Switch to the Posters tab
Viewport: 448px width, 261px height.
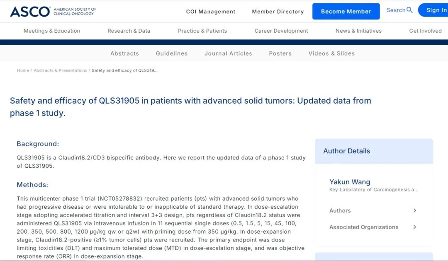coord(280,53)
